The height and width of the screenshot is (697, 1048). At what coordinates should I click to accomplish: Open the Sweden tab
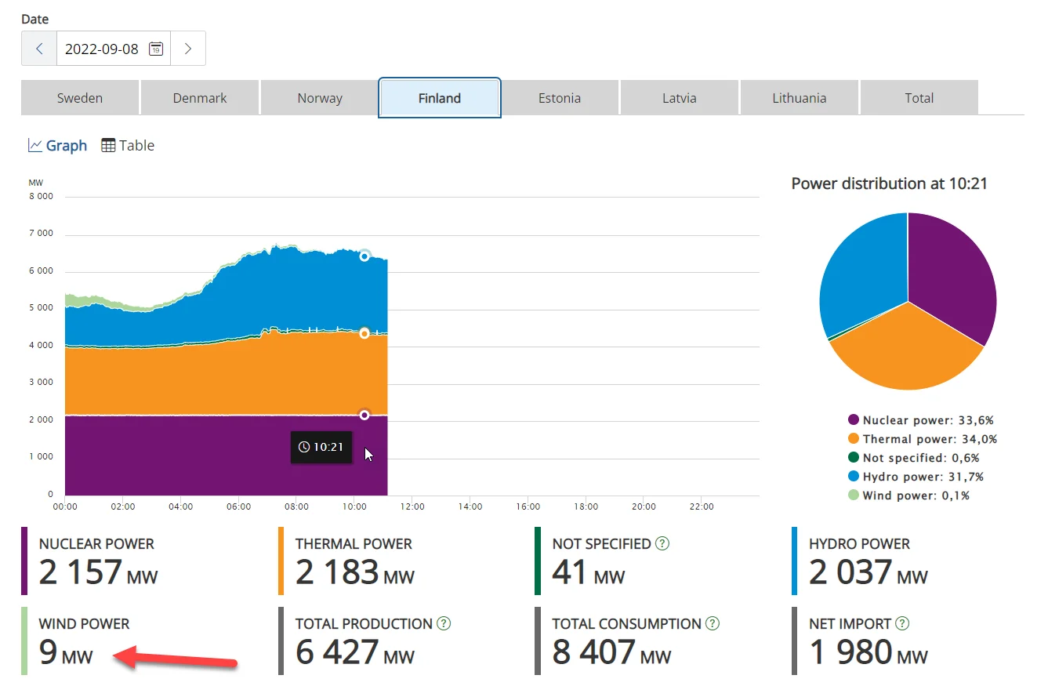point(80,98)
